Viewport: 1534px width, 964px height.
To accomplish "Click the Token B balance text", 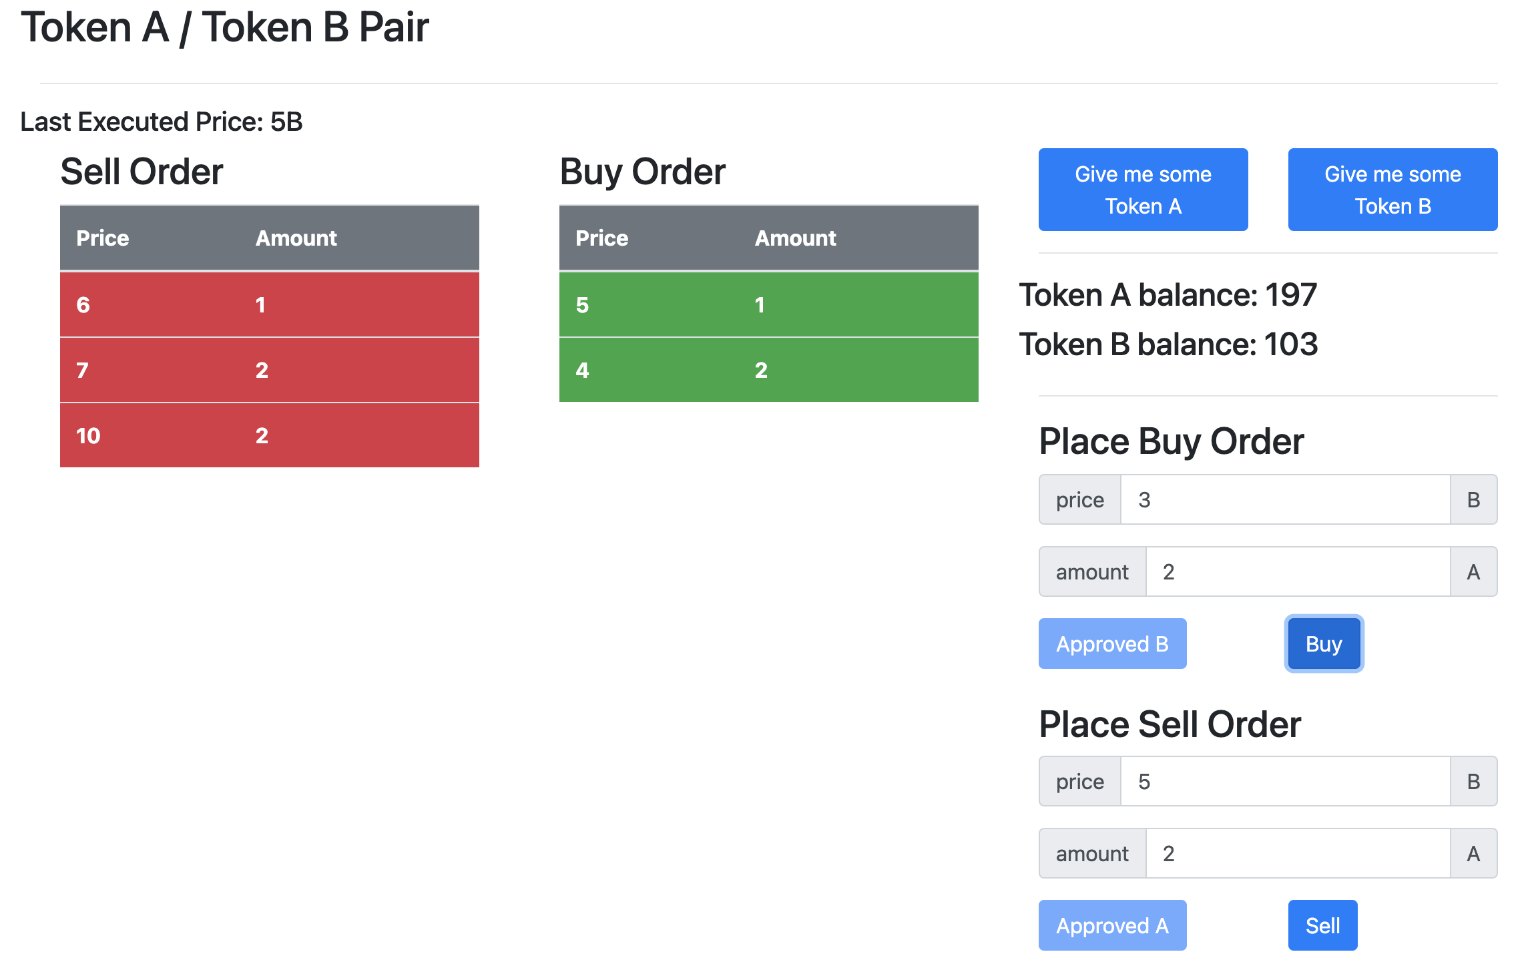I will point(1168,344).
